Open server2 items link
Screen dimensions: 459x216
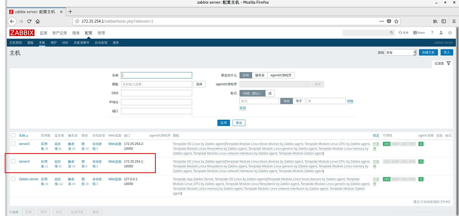[58, 146]
